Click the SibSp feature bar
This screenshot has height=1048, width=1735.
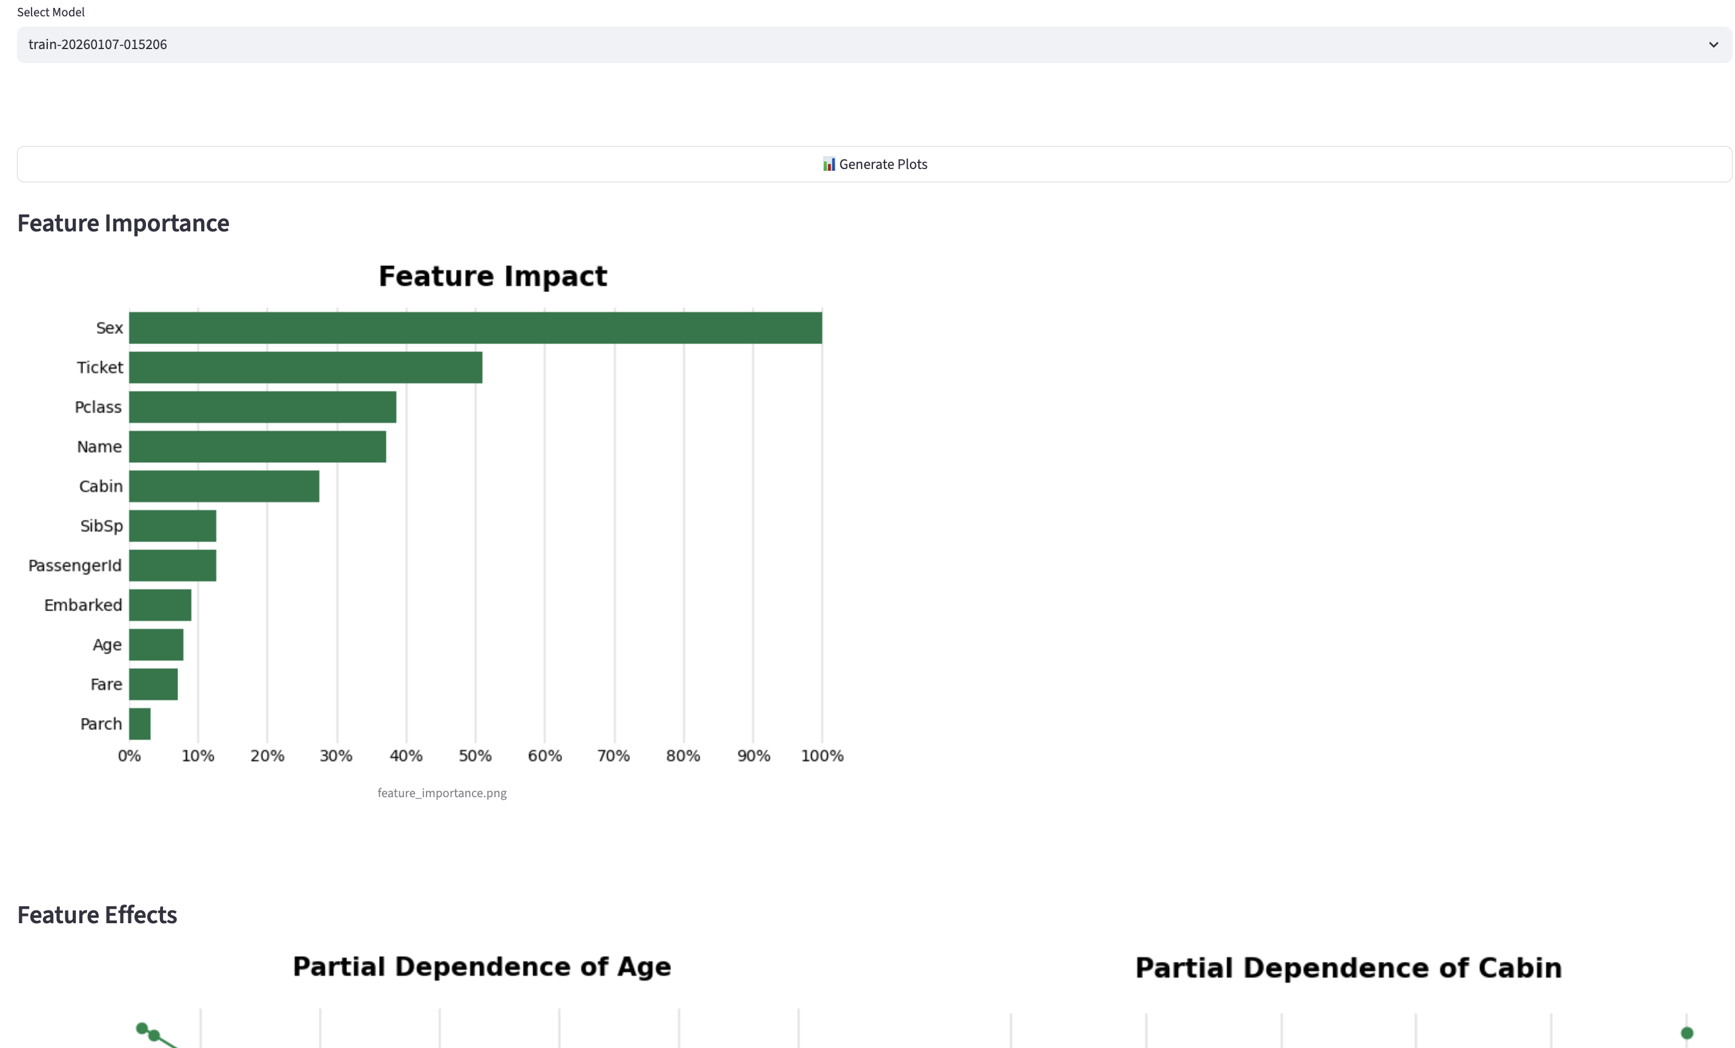173,525
